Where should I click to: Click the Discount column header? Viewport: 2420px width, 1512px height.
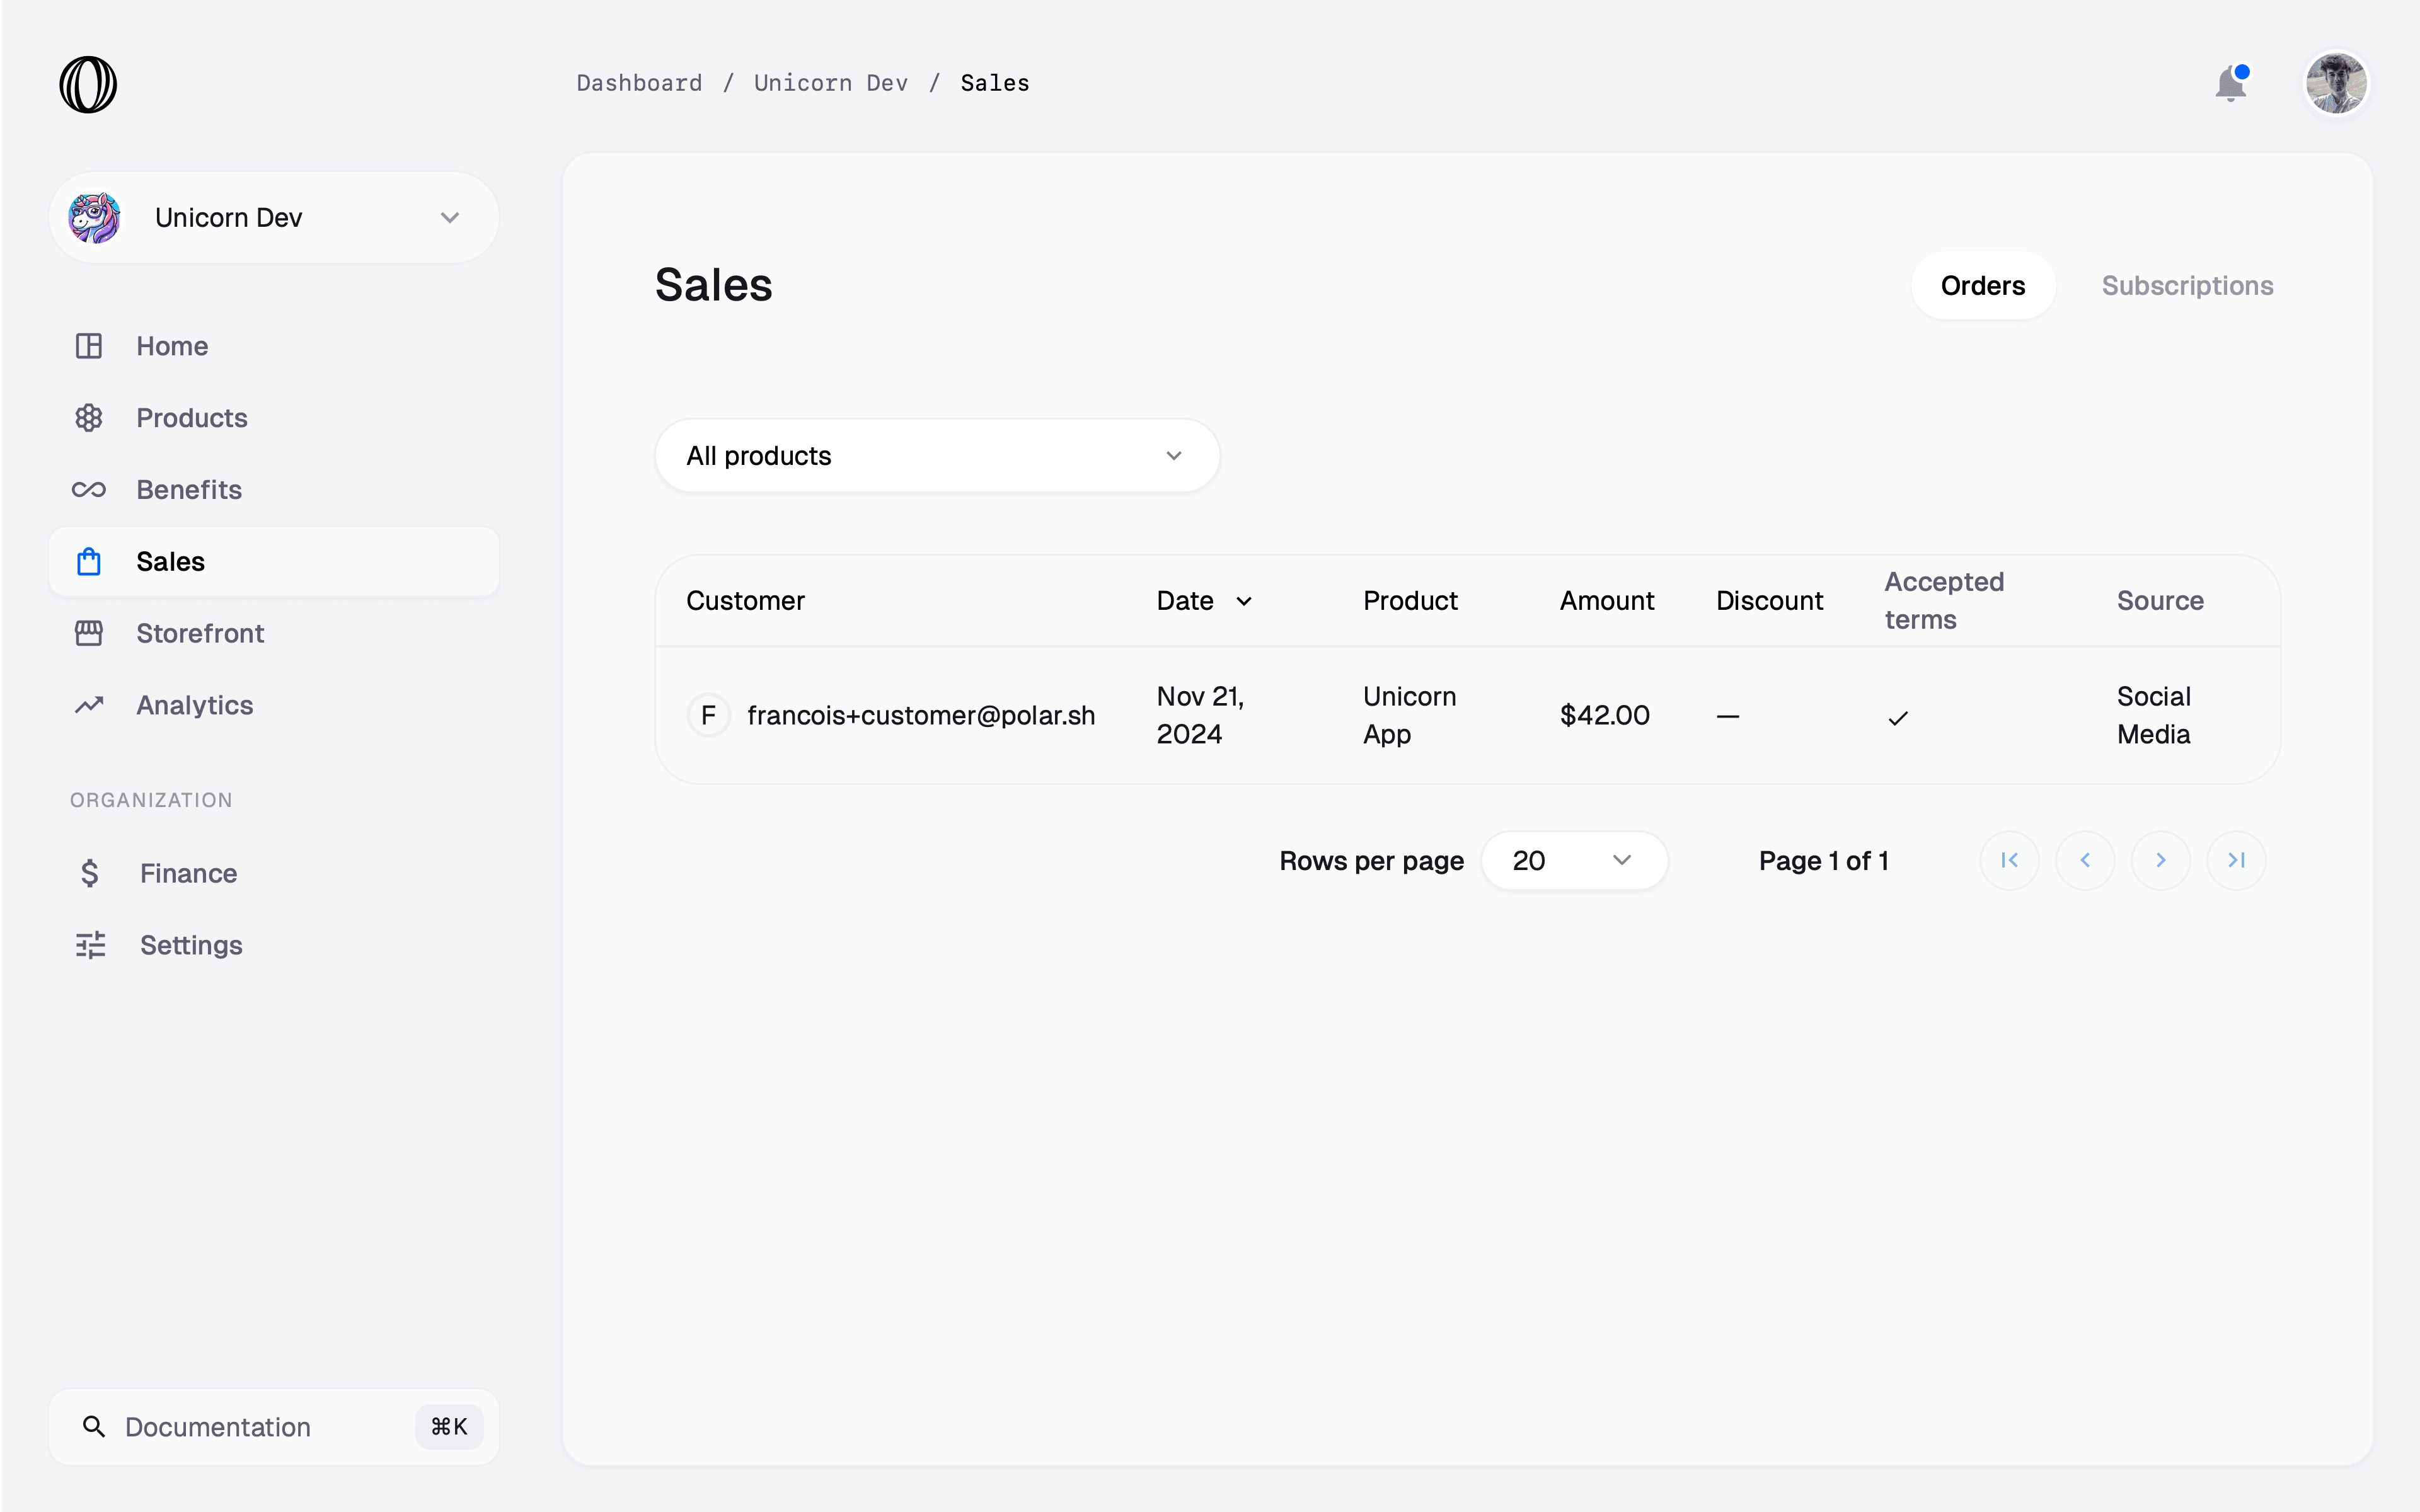(1769, 601)
